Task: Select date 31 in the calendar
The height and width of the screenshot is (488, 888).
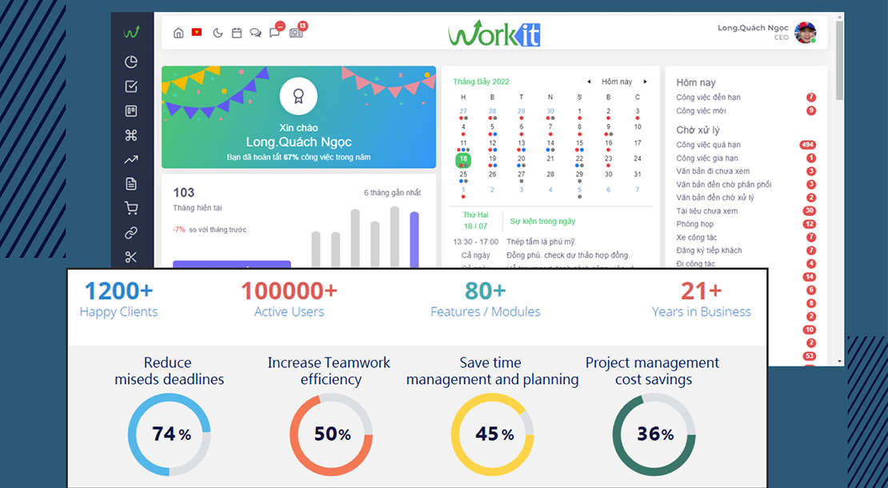Action: [x=637, y=174]
